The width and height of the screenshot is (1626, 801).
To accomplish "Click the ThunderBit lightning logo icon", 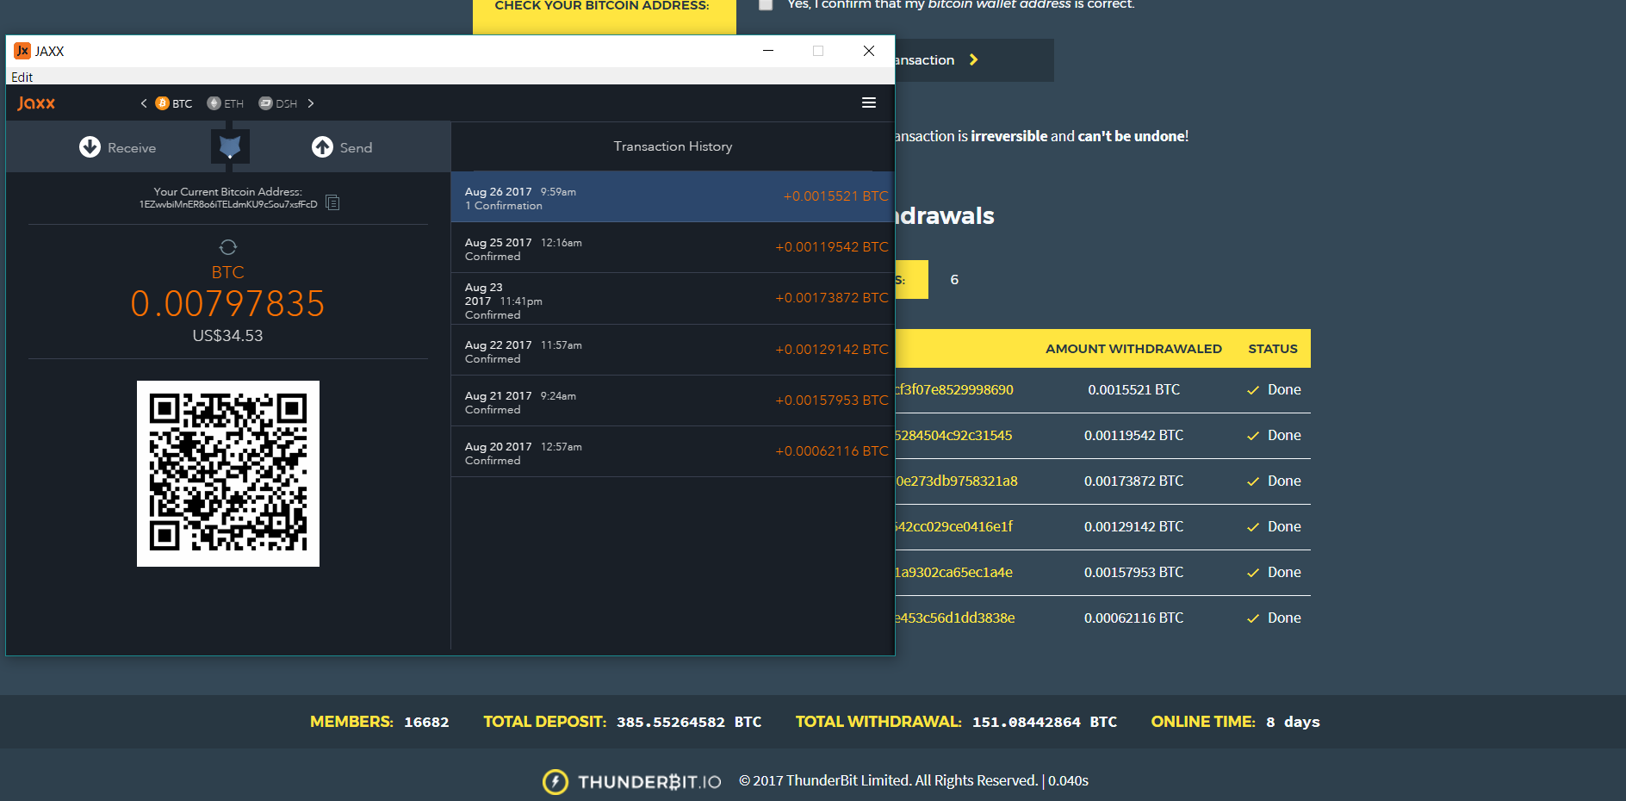I will click(x=555, y=781).
